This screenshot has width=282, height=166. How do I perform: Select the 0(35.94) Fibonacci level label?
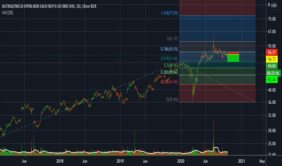172,99
